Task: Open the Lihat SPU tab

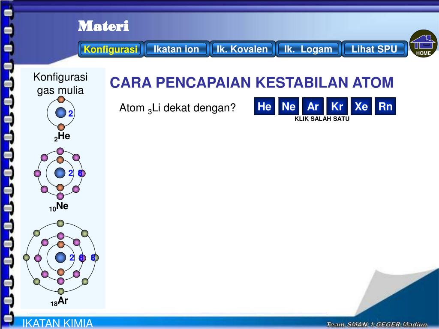Action: (x=375, y=49)
